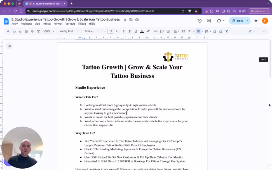Go to Google Docs home icon

(6, 21)
